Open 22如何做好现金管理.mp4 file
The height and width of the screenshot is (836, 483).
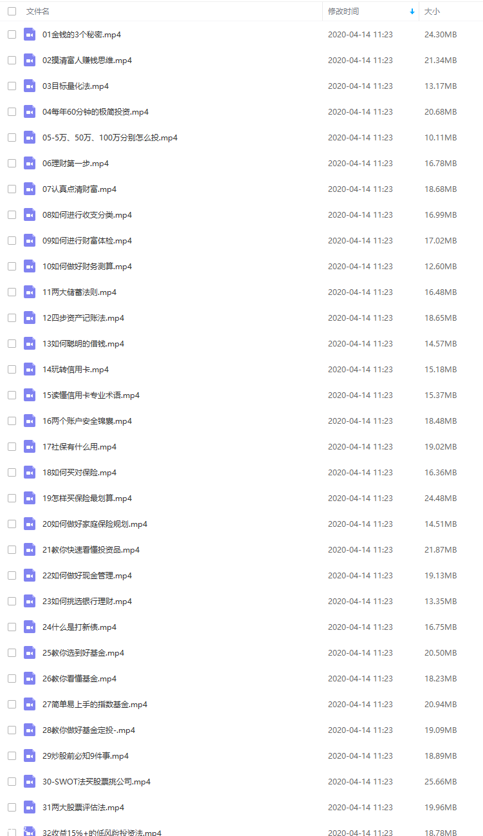pyautogui.click(x=87, y=576)
